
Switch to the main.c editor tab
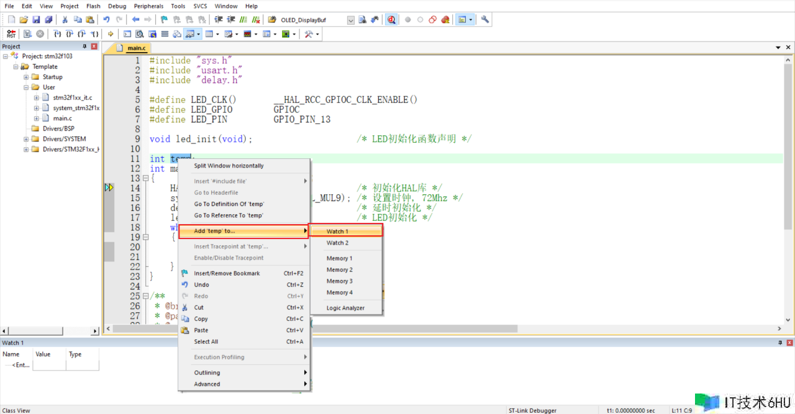click(x=136, y=48)
